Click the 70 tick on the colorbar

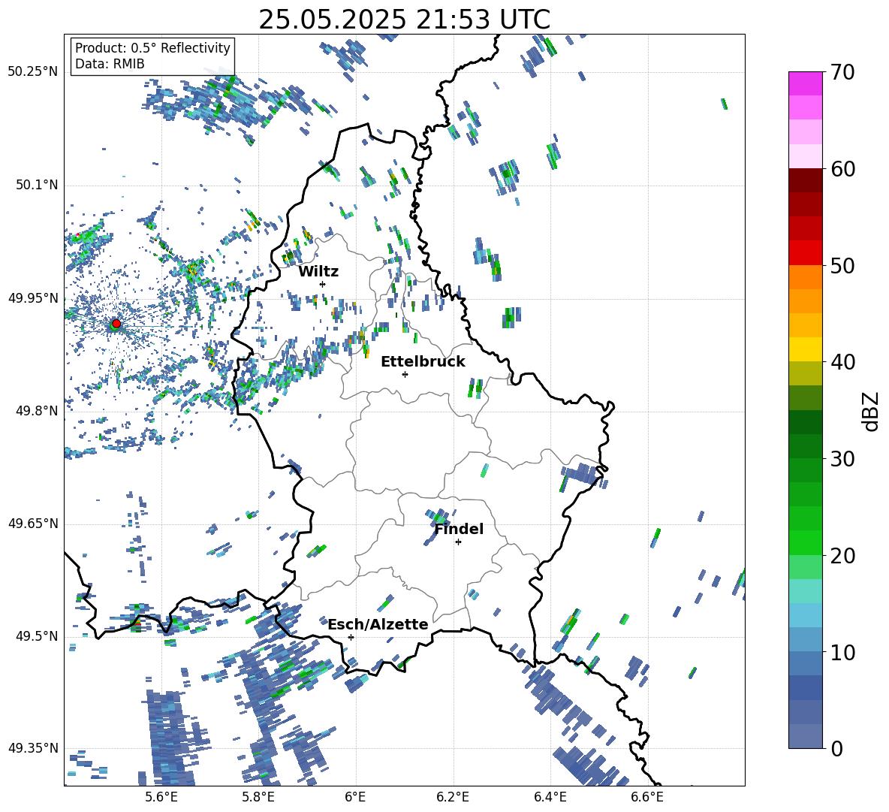[x=842, y=73]
